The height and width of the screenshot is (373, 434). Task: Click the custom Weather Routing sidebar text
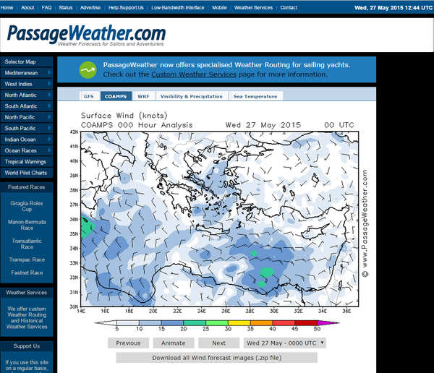pyautogui.click(x=27, y=317)
